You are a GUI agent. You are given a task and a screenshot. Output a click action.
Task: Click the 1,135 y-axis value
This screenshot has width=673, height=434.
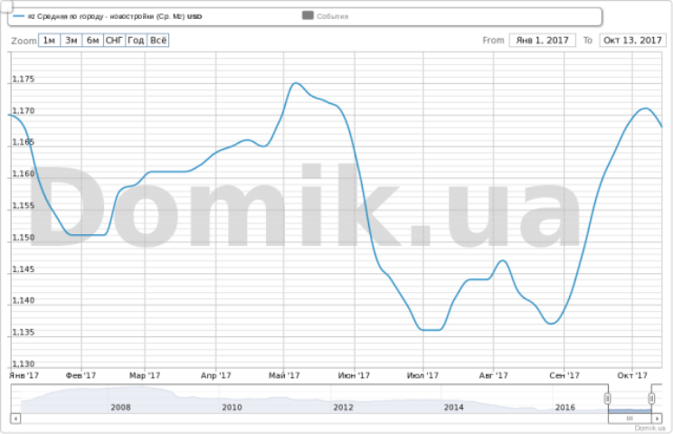coord(24,333)
